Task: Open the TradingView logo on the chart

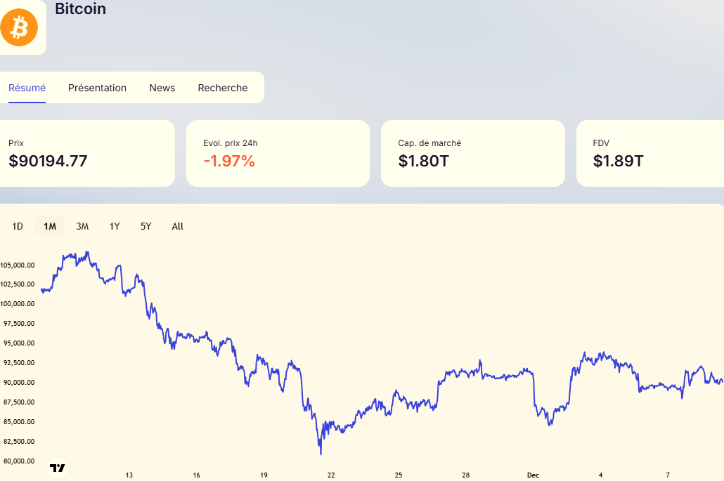Action: (x=58, y=468)
